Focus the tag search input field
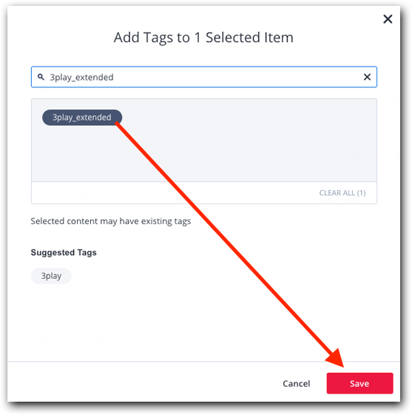This screenshot has height=415, width=412. 203,77
